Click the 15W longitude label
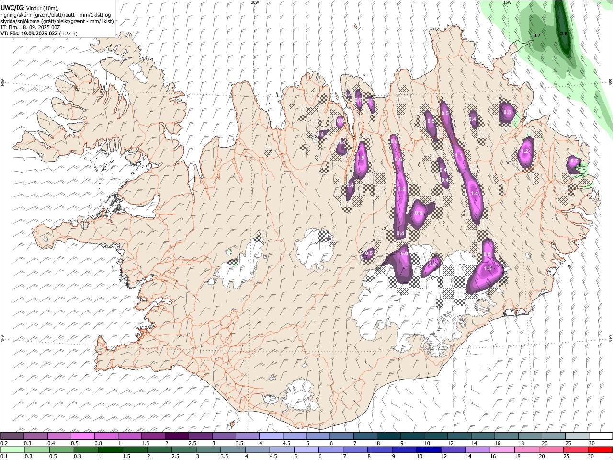The width and height of the screenshot is (613, 460). click(x=507, y=2)
